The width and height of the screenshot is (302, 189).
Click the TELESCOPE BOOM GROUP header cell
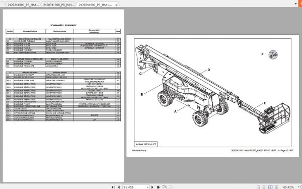[59, 39]
